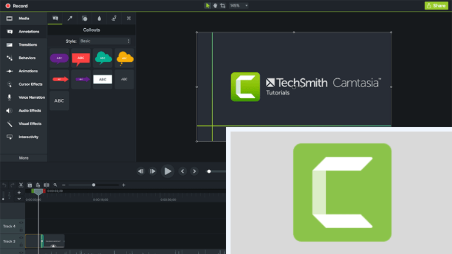Click the track height slider knob
Image resolution: width=452 pixels, height=254 pixels.
pyautogui.click(x=3, y=199)
